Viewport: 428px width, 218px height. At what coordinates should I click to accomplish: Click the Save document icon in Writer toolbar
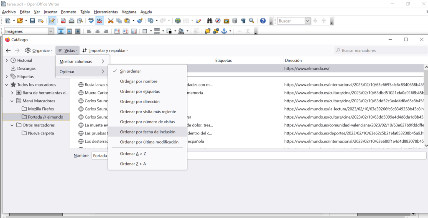(x=32, y=20)
